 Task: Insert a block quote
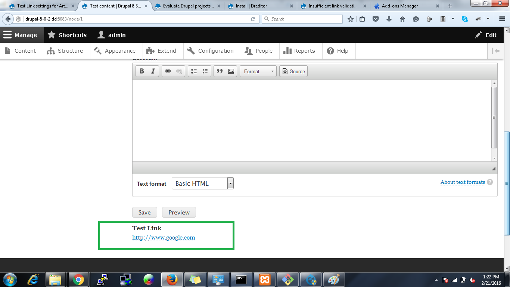pos(220,71)
